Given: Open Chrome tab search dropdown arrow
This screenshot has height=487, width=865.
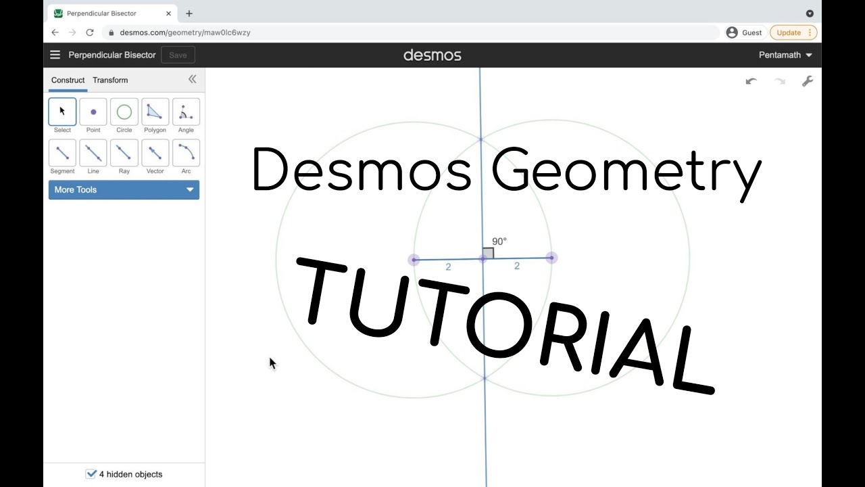Looking at the screenshot, I should 810,14.
